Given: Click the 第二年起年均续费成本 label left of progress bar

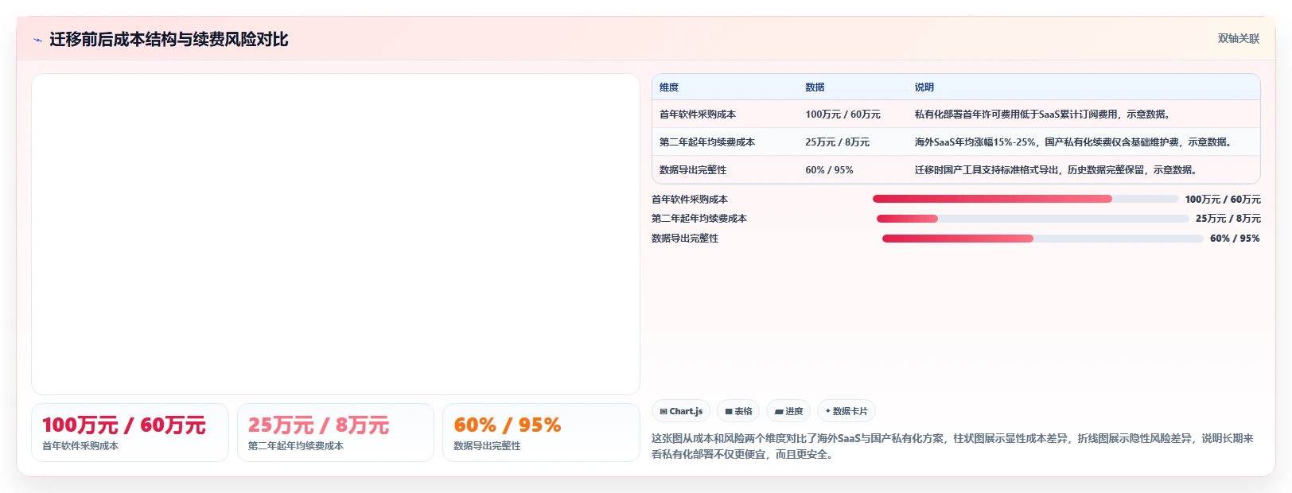Looking at the screenshot, I should [699, 219].
